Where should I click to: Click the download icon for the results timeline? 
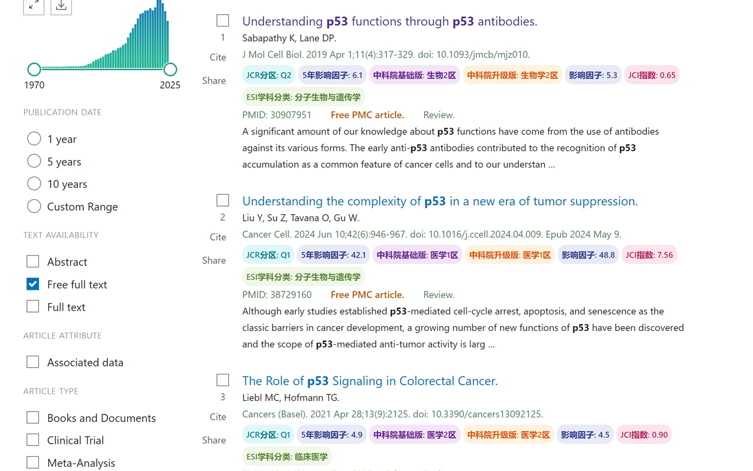[x=61, y=6]
